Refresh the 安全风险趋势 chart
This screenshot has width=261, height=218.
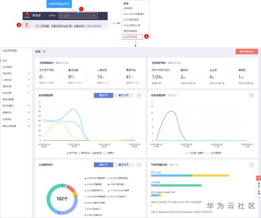[x=139, y=95]
